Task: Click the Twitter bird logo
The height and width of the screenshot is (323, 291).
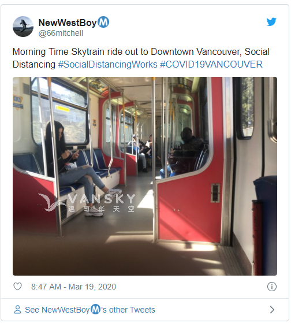Action: pyautogui.click(x=271, y=22)
